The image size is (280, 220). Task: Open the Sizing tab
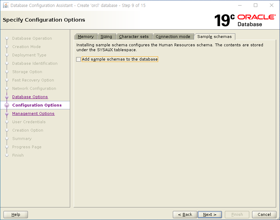pos(106,37)
